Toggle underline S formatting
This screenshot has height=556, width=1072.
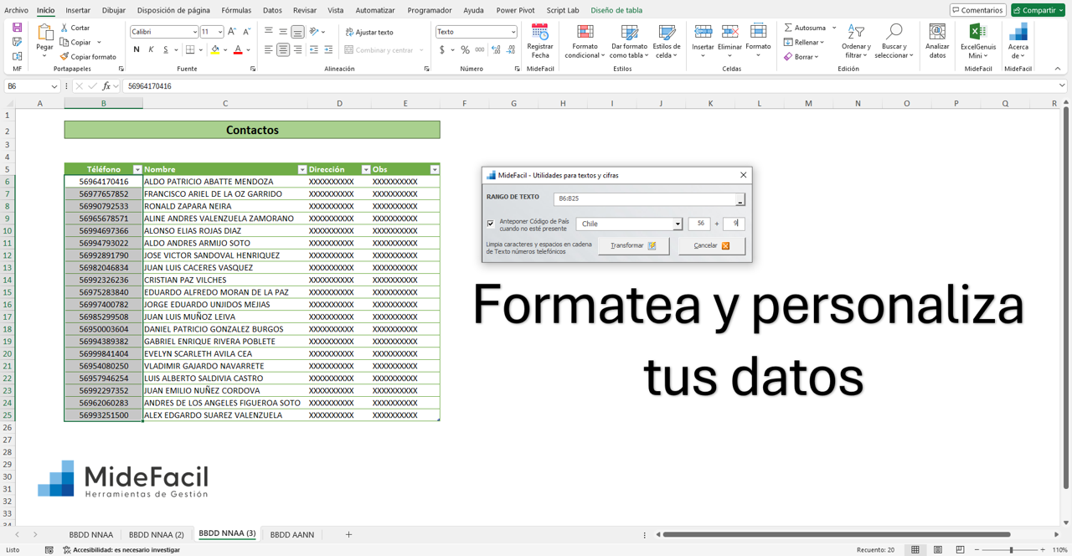click(166, 49)
